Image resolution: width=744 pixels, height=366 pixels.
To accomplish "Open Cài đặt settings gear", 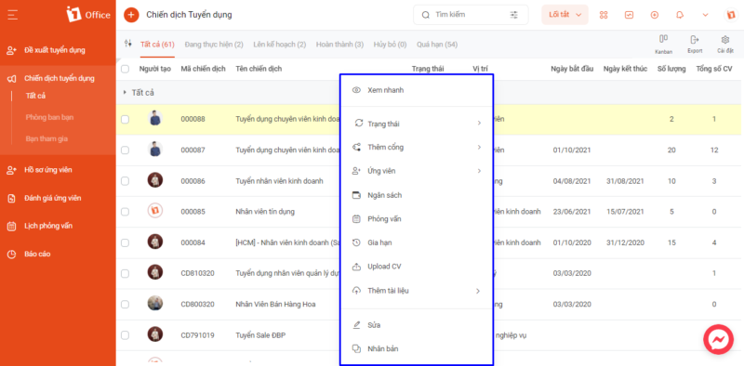I will pos(725,44).
